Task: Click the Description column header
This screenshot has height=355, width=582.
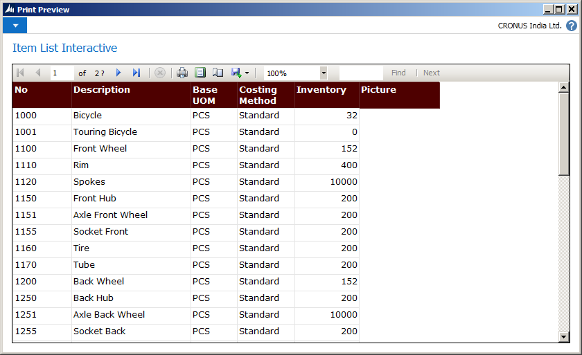Action: (131, 95)
